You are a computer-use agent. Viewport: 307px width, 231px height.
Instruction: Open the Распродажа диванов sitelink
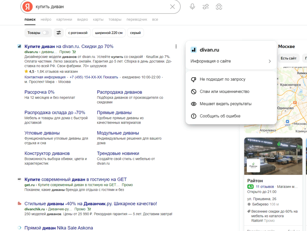[x=119, y=92]
